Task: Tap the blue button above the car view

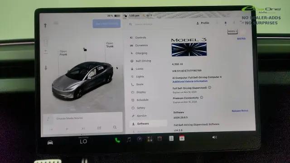Action: coord(106,24)
